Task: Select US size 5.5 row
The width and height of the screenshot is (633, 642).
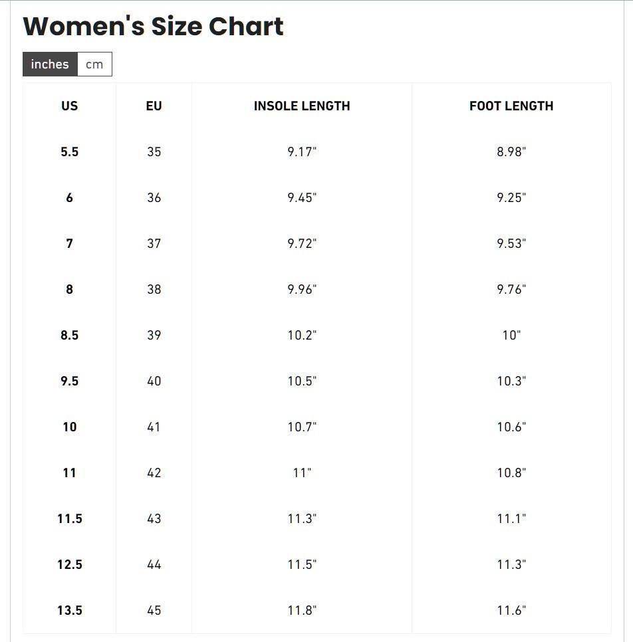Action: [x=316, y=152]
